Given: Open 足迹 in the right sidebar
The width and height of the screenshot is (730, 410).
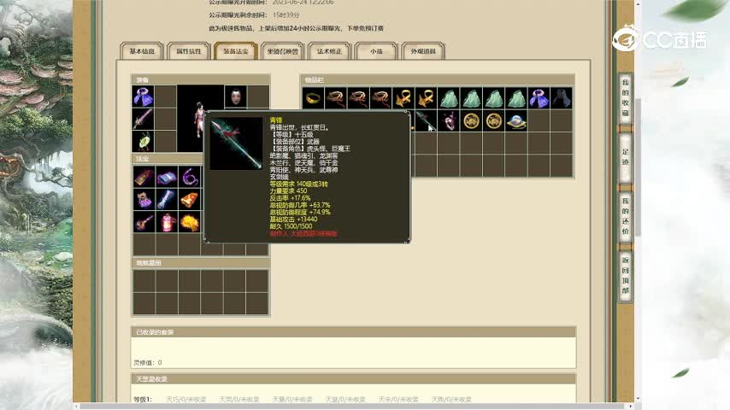Looking at the screenshot, I should coord(625,157).
